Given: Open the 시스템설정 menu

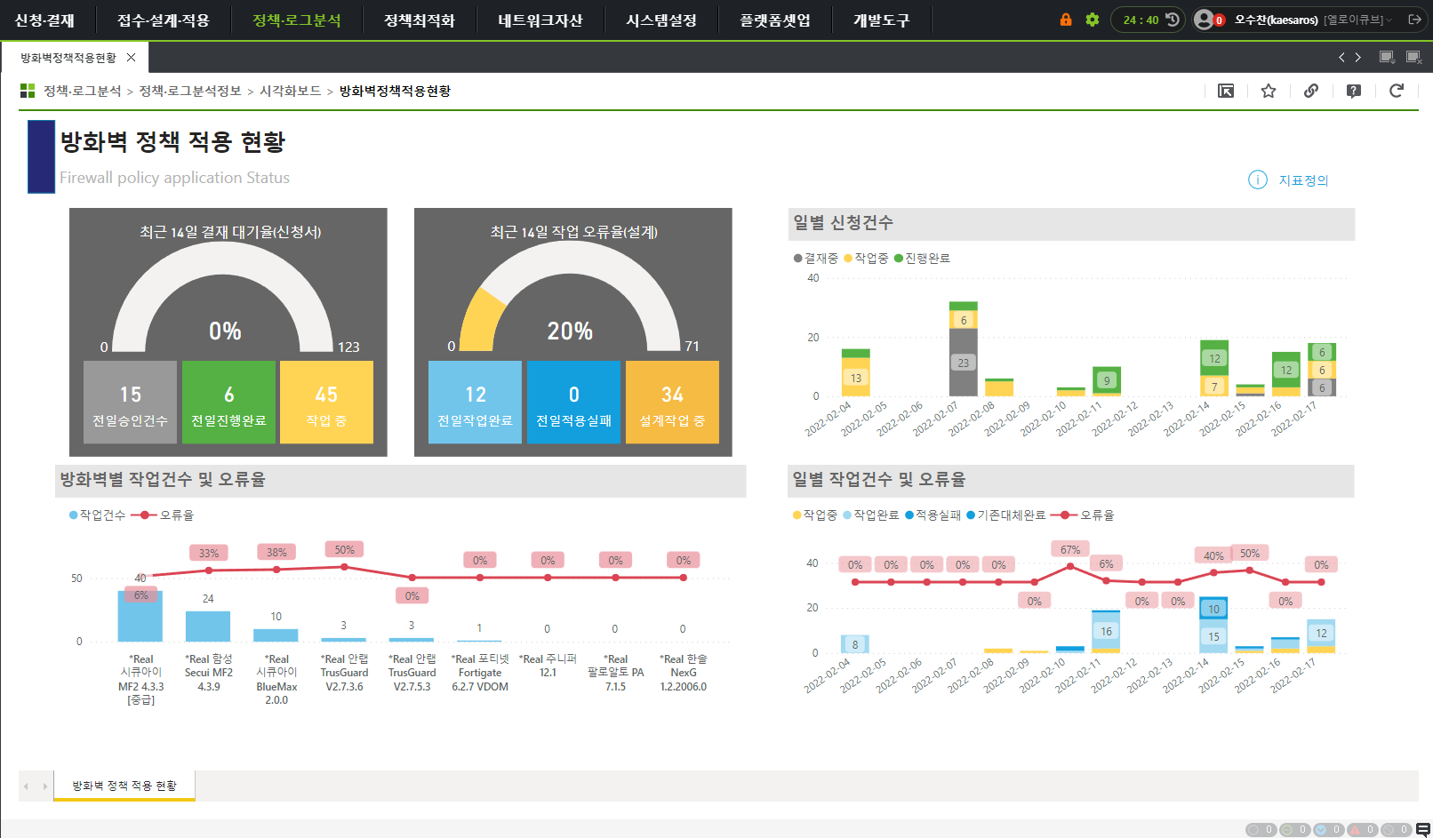Looking at the screenshot, I should (660, 20).
